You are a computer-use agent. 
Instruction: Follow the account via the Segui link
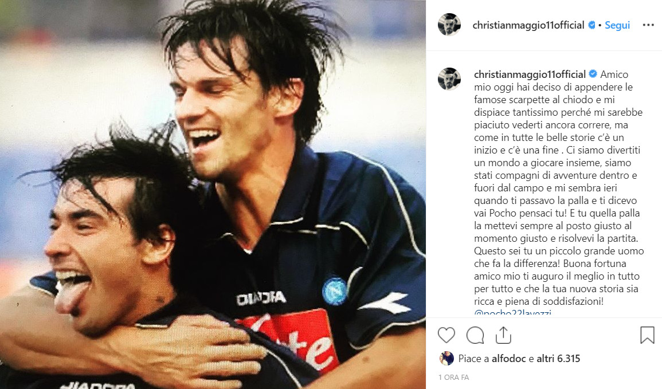pyautogui.click(x=617, y=25)
